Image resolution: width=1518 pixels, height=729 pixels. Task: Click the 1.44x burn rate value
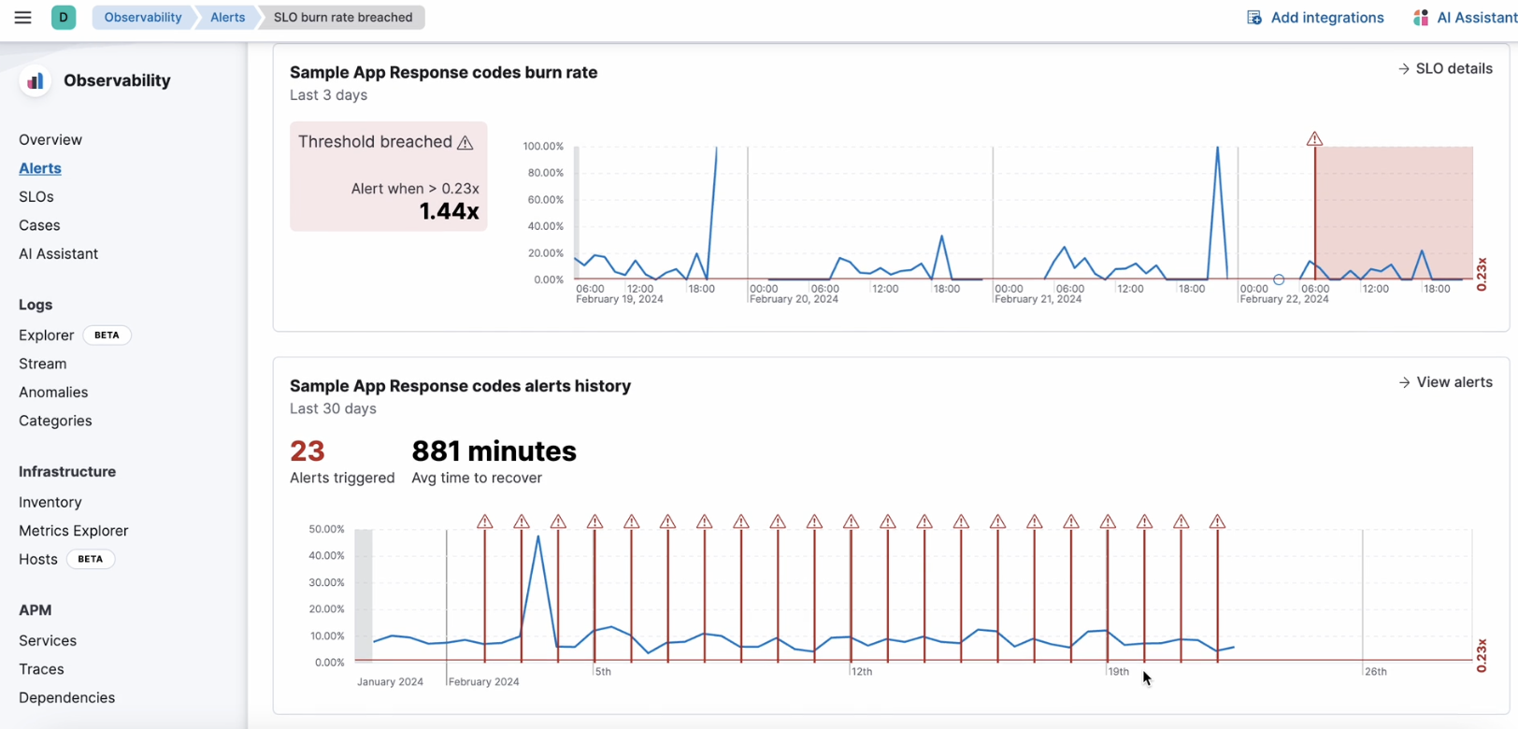450,212
